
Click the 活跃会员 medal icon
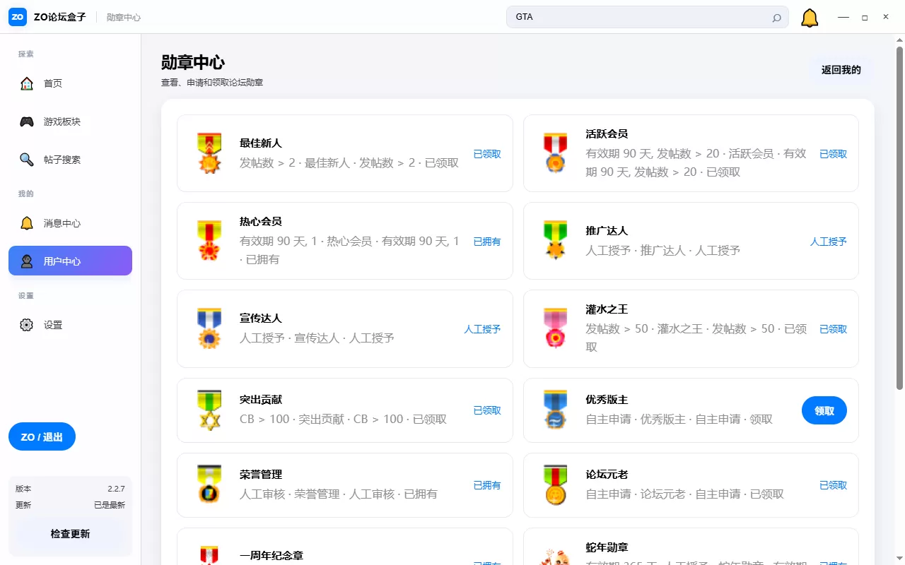click(556, 153)
